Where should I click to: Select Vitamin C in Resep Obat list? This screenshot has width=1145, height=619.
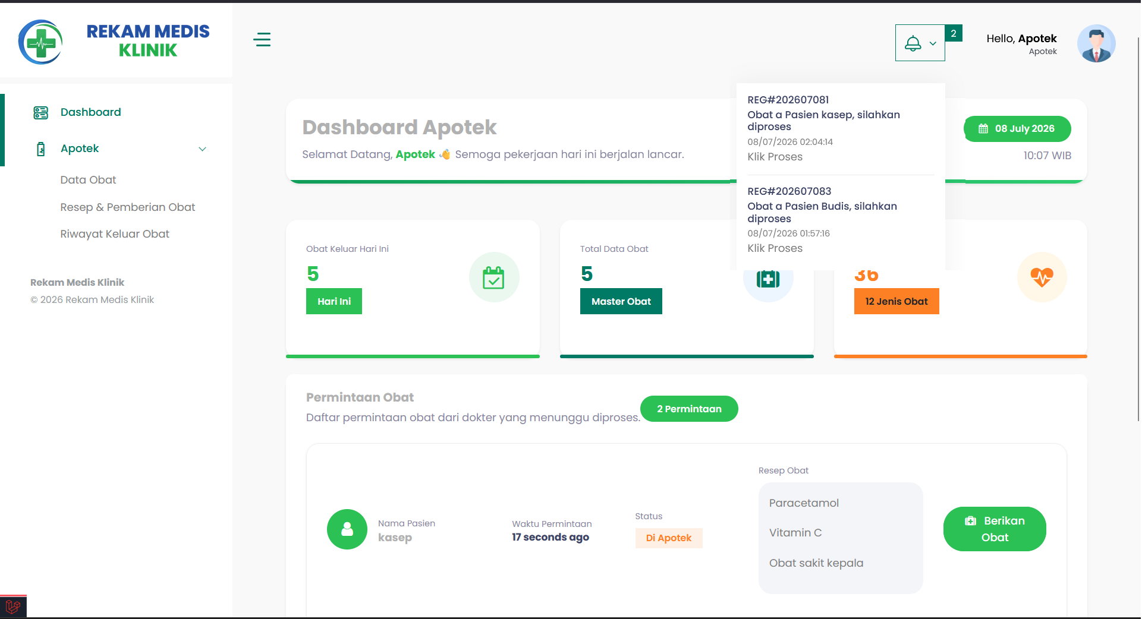tap(795, 533)
